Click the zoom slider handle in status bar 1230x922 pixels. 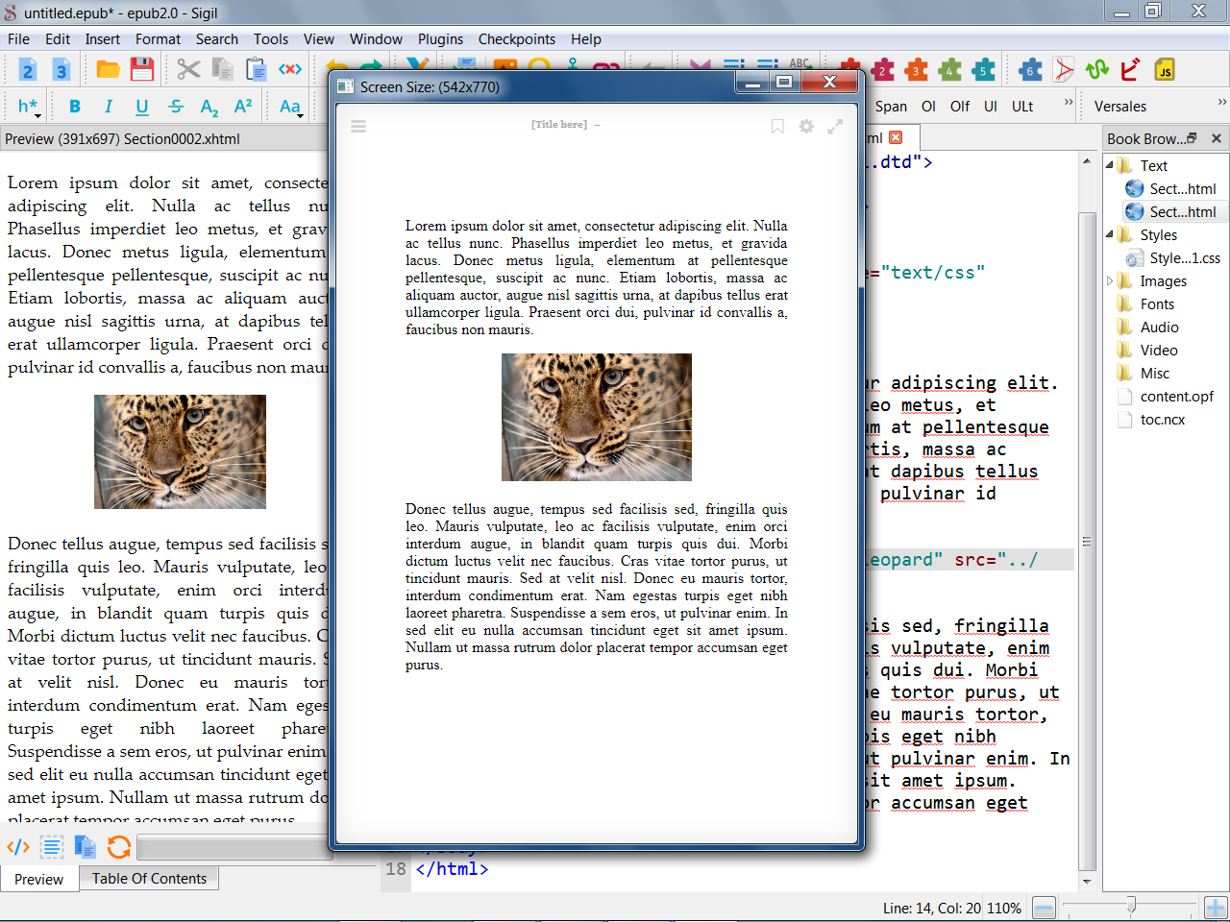click(x=1131, y=906)
